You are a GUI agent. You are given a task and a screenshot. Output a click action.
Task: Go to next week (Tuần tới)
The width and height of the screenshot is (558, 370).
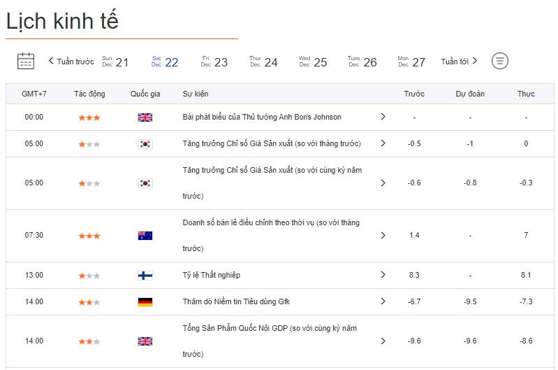pos(460,62)
